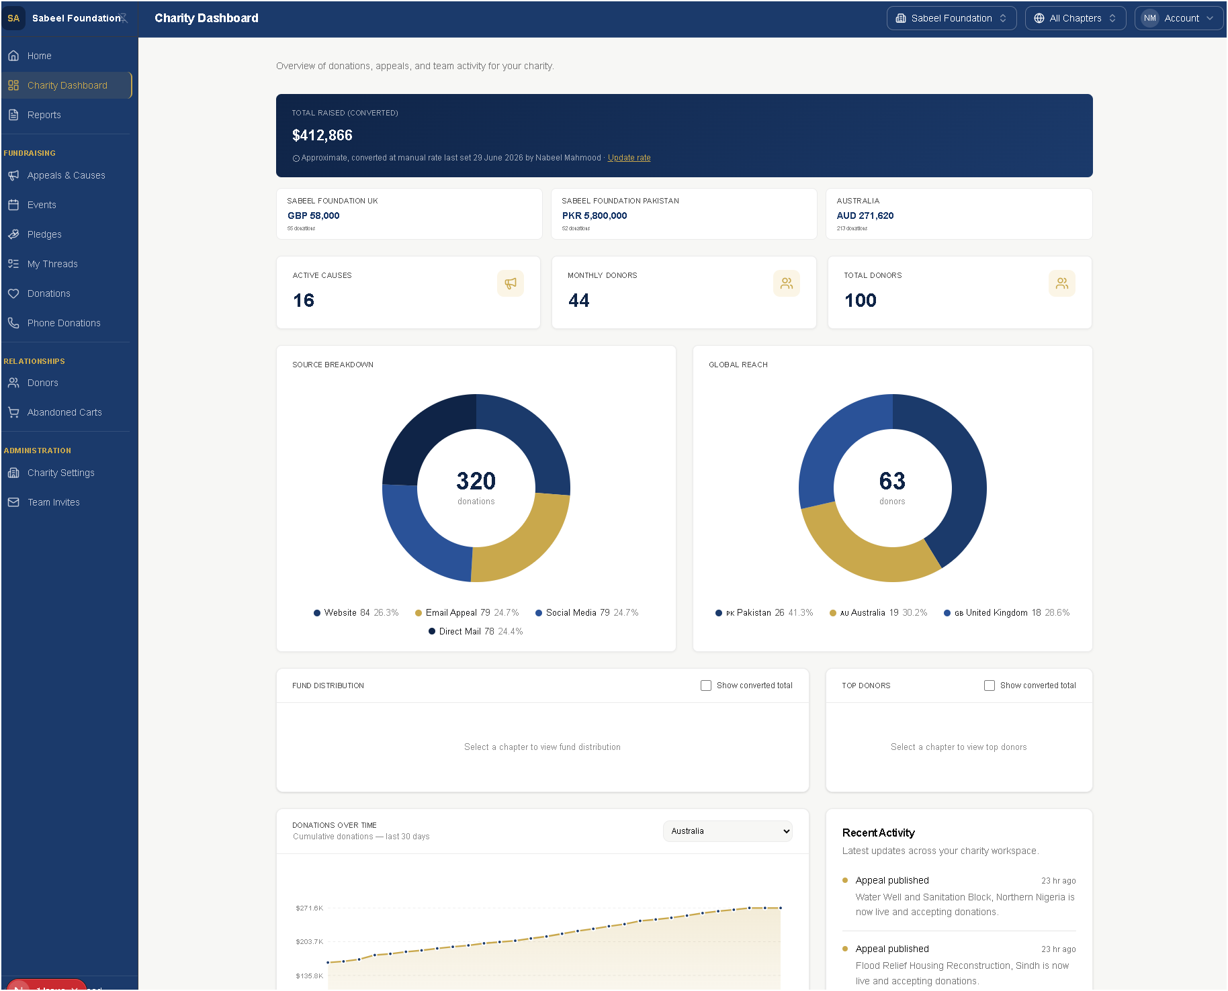This screenshot has height=991, width=1228.
Task: Open the Sabeel Foundation Pakistan PKR card
Action: point(684,214)
